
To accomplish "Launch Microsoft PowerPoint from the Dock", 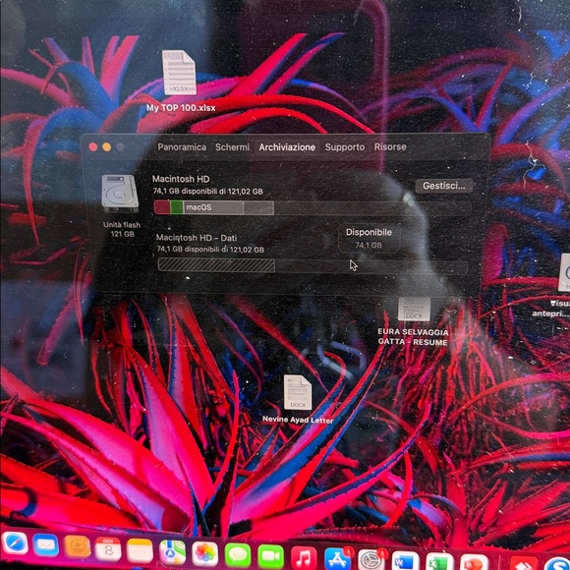I will click(474, 563).
